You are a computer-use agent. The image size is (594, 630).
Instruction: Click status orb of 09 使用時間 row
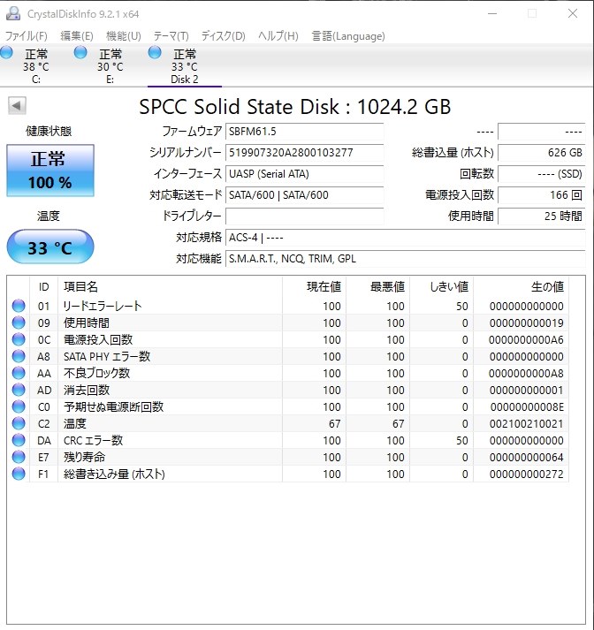pos(19,323)
